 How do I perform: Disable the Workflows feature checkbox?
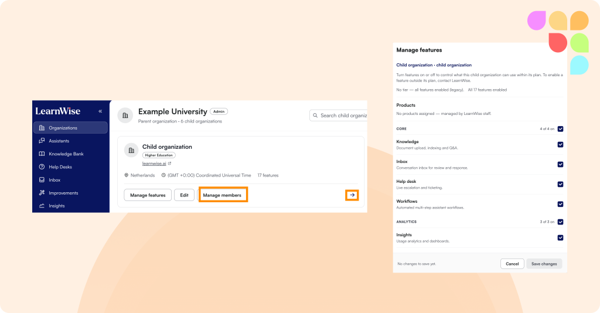(560, 205)
